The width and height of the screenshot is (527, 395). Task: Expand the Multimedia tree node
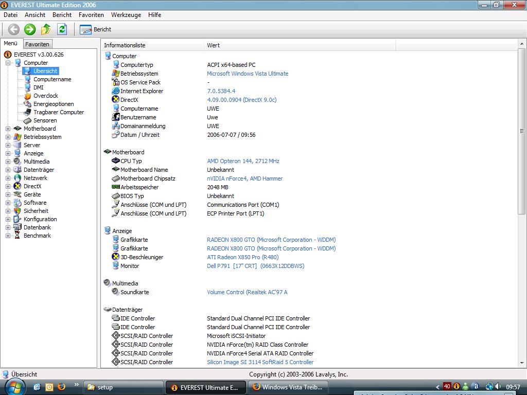tap(8, 161)
